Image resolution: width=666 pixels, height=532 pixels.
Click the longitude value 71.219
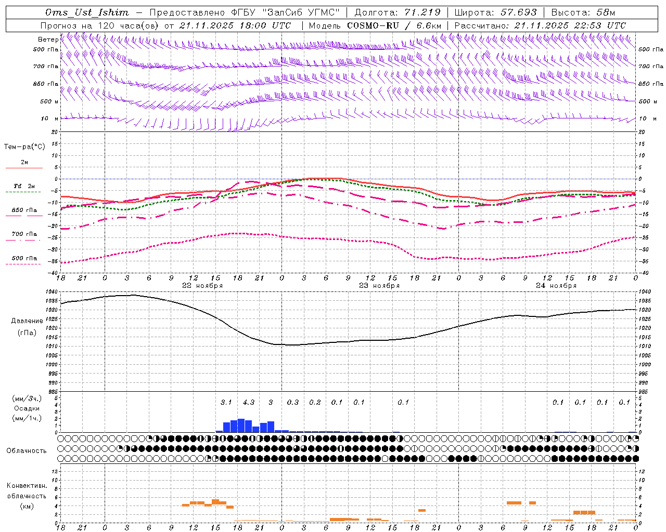[x=422, y=12]
